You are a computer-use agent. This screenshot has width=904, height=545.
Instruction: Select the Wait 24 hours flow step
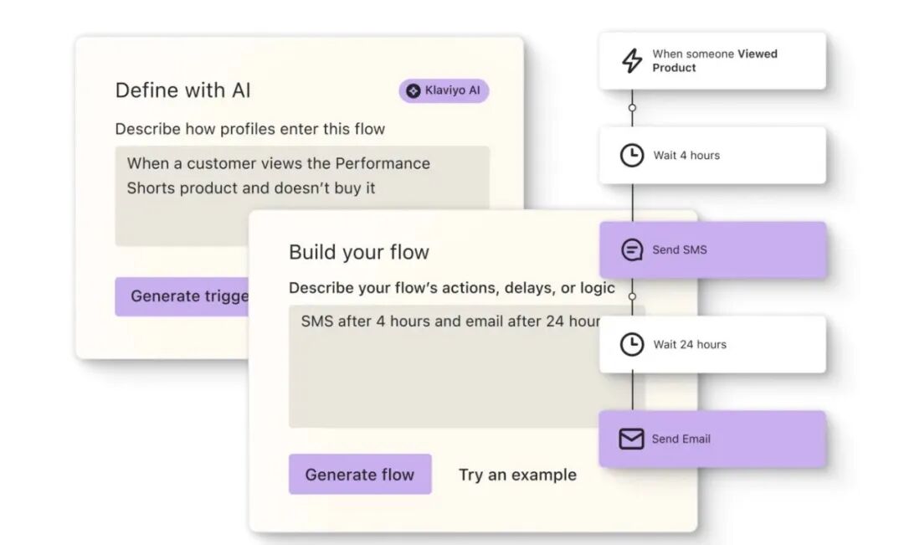tap(711, 344)
